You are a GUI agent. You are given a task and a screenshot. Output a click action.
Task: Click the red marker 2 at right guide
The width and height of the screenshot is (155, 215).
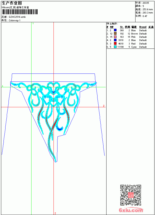[x=104, y=106]
